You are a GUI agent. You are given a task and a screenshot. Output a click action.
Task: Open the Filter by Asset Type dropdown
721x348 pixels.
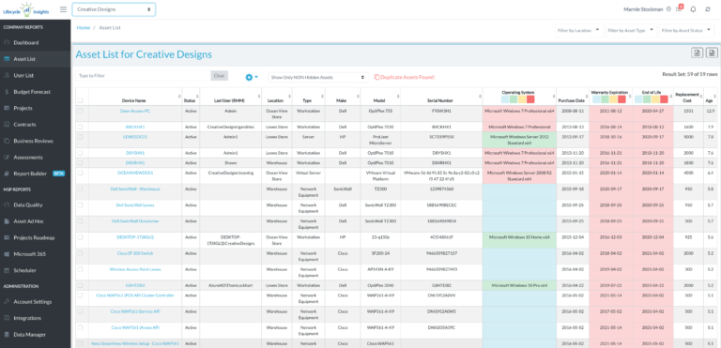(x=630, y=30)
